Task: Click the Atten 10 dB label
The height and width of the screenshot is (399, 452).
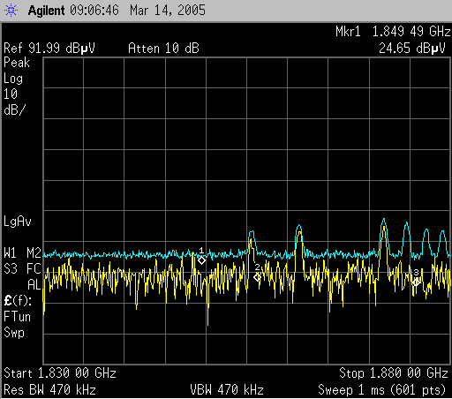Action: 163,49
